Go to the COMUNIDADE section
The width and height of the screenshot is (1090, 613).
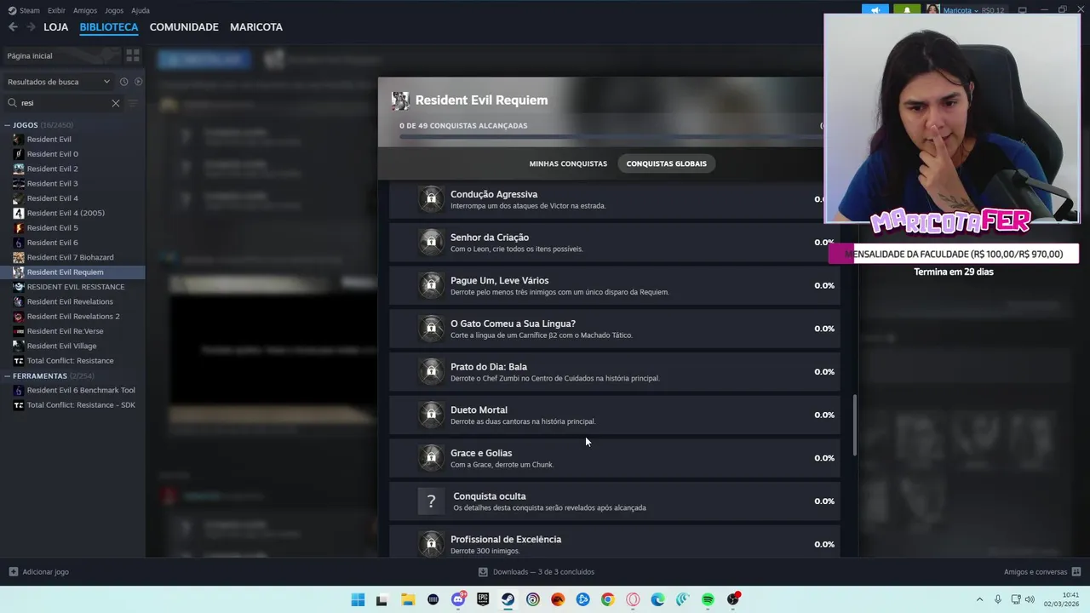184,27
